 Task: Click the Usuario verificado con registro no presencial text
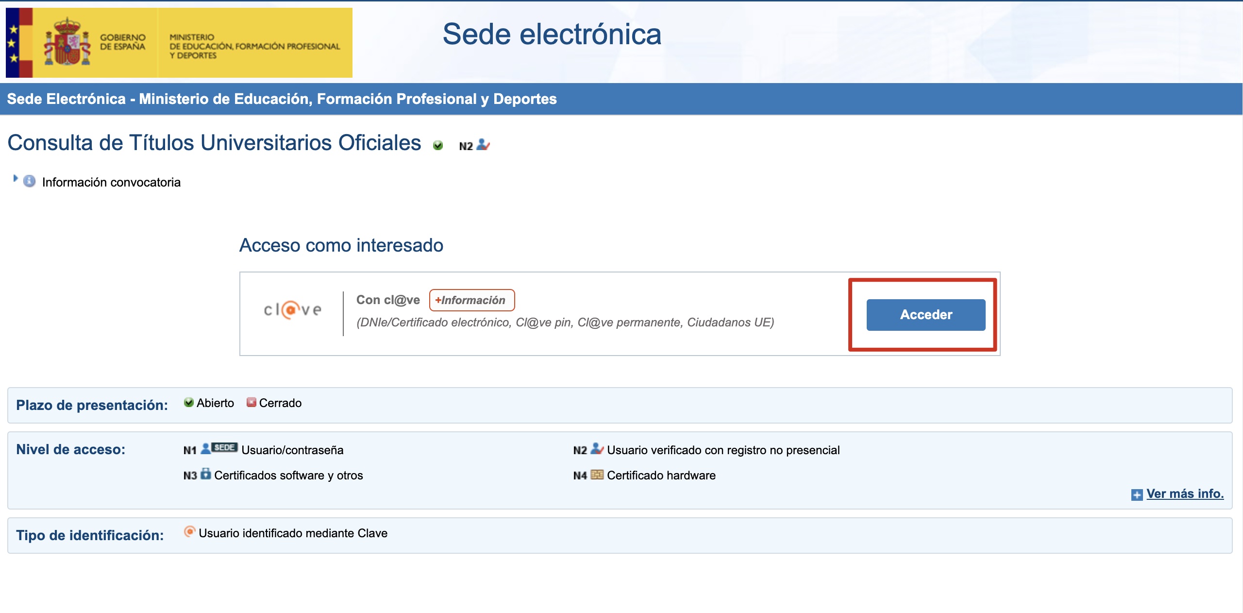coord(723,450)
